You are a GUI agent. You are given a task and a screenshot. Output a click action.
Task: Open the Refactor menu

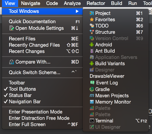pyautogui.click(x=96, y=3)
